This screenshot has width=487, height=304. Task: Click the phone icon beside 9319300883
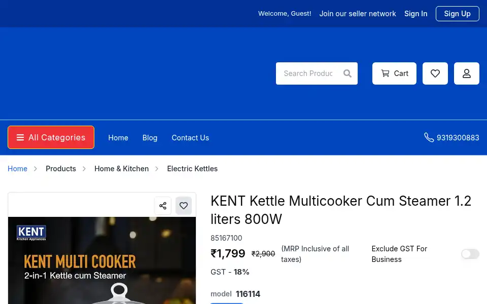pos(429,137)
